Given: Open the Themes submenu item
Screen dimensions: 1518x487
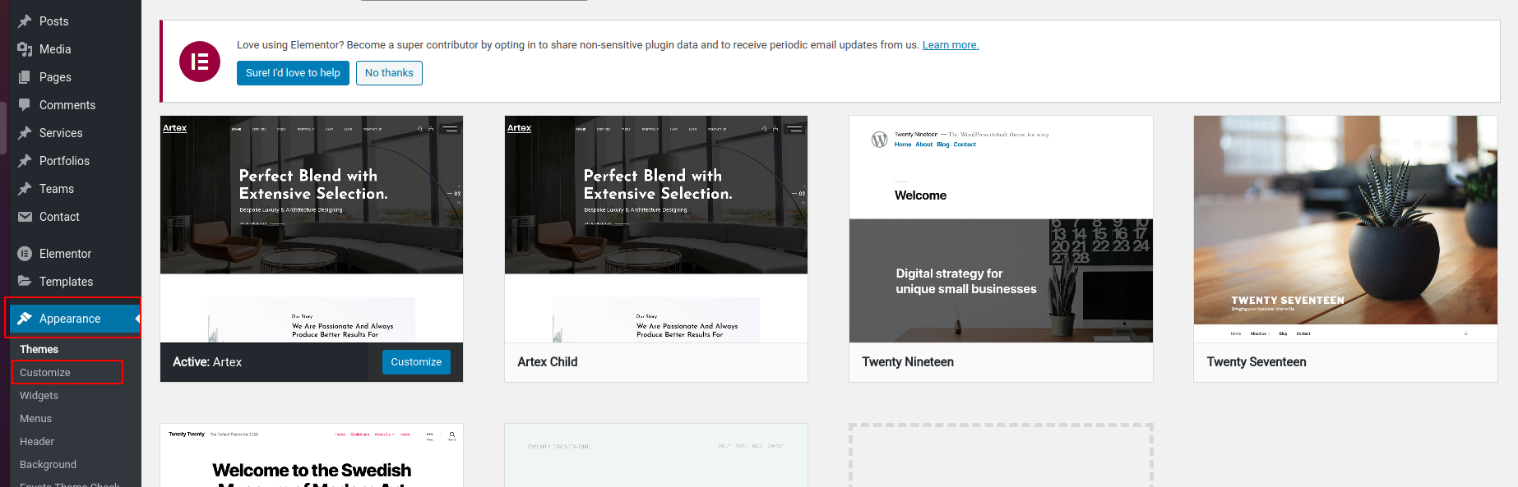Looking at the screenshot, I should tap(39, 349).
